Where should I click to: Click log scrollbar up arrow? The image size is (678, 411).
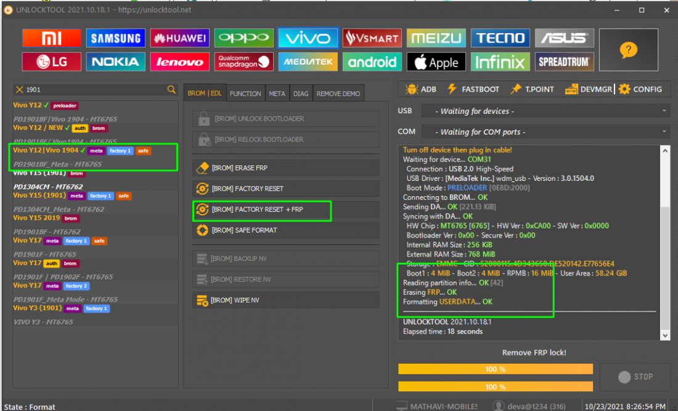click(x=665, y=151)
